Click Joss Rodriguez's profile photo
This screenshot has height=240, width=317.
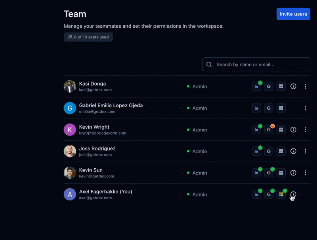70,151
